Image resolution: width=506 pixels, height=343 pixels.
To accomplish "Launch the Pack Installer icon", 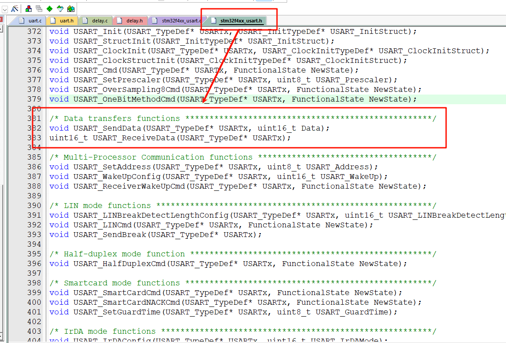I will tap(71, 9).
